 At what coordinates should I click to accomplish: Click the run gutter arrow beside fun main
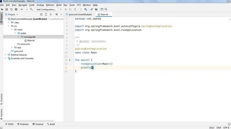(70, 60)
